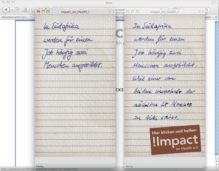Toggle toolbar pill button of impact_on_Health_r window
Viewport: 219px width, 171px height.
click(201, 12)
